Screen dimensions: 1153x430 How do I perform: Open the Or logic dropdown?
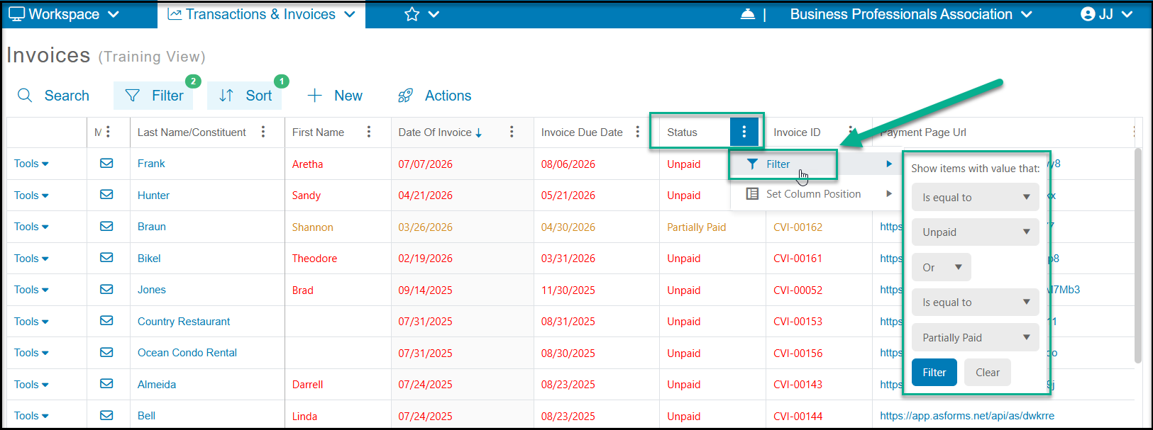pos(941,267)
